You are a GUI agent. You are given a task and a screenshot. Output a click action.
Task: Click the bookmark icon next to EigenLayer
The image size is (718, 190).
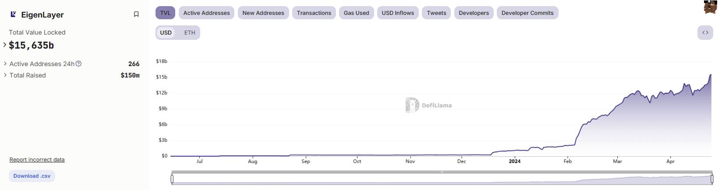pos(136,14)
